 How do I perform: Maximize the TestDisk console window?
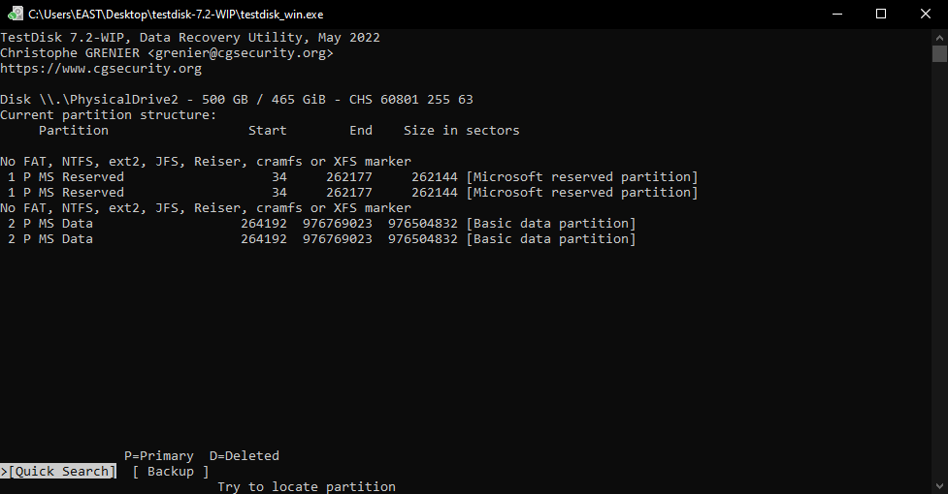coord(881,14)
